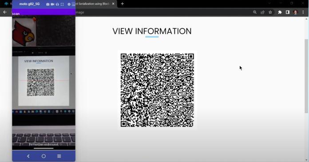Image resolution: width=309 pixels, height=162 pixels.
Task: Open a new browser tab with the plus button
Action: click(x=123, y=4)
